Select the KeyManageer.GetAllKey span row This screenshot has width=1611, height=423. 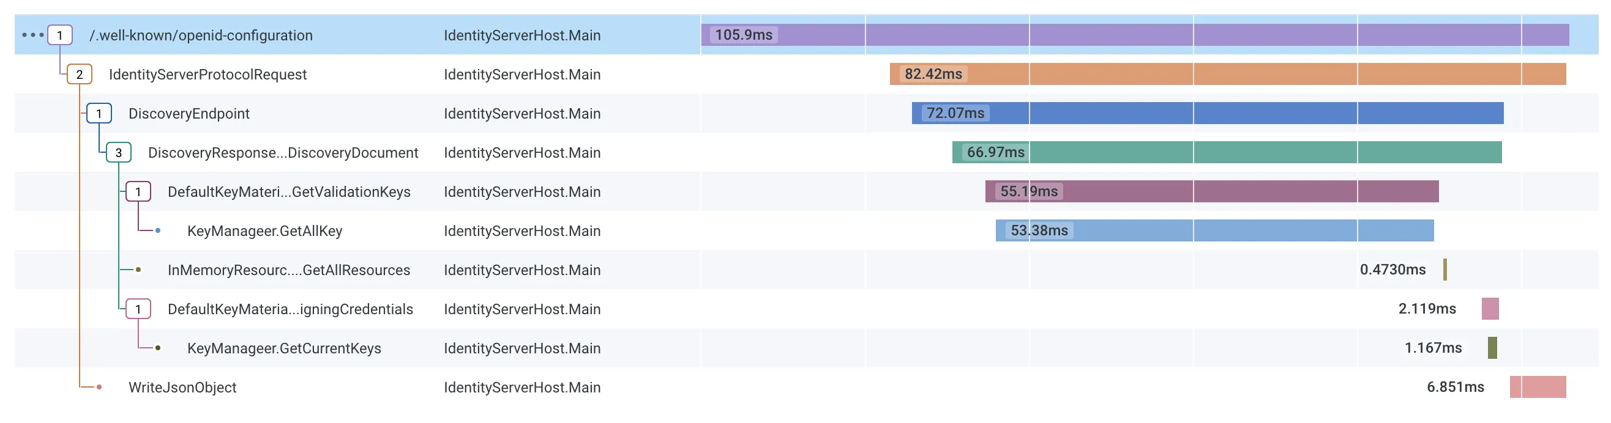coord(264,231)
